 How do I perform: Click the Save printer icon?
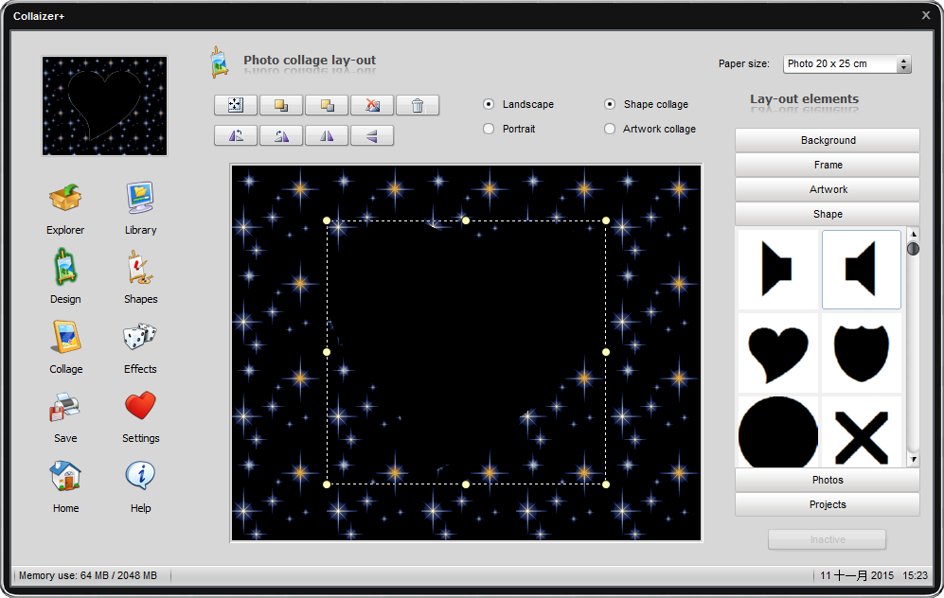[65, 408]
